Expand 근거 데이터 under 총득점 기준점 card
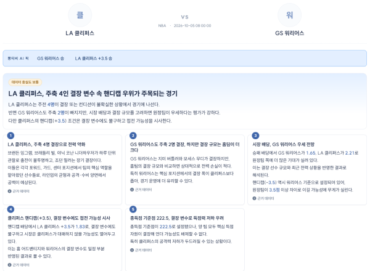This screenshot has height=271, width=370. tap(141, 250)
